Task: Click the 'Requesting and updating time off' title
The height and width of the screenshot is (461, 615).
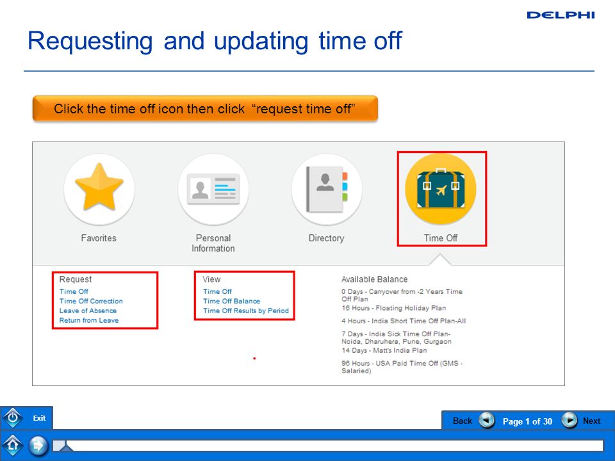Action: pyautogui.click(x=215, y=40)
